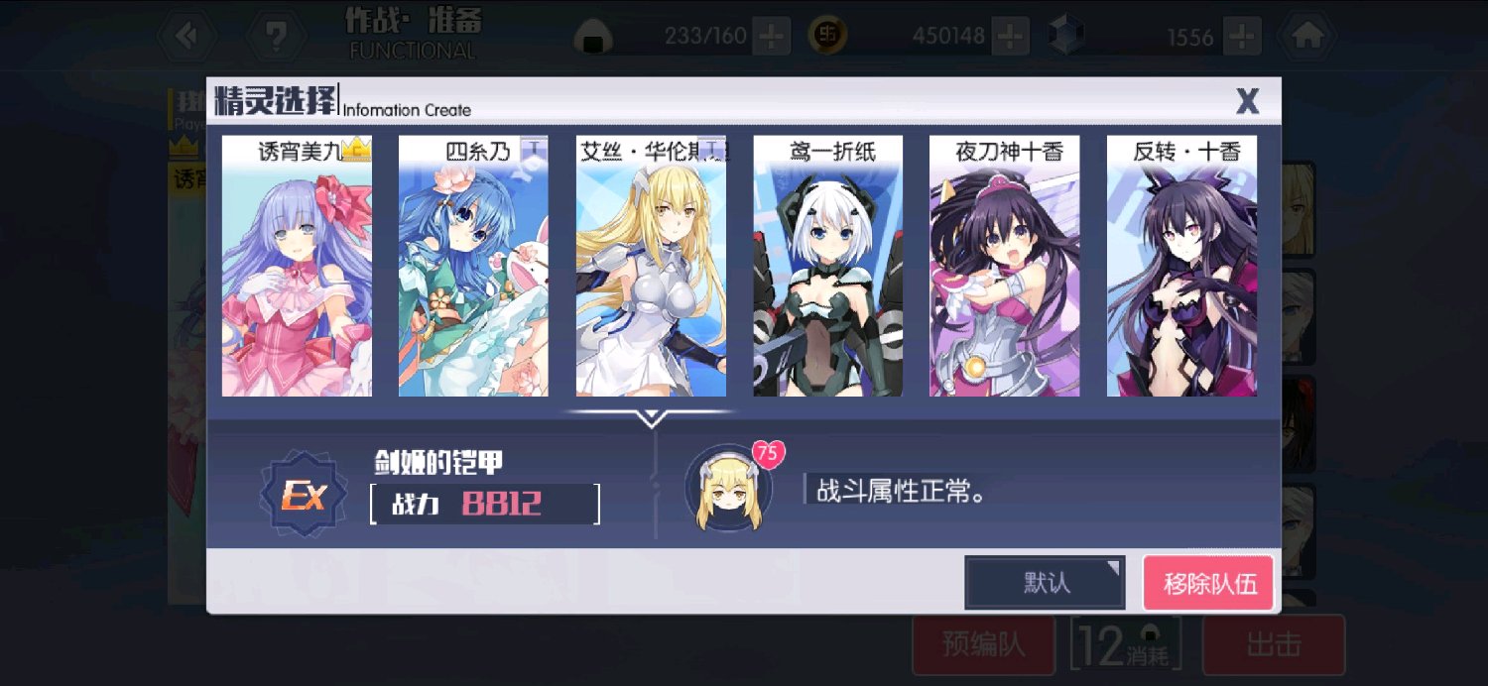The width and height of the screenshot is (1488, 686).
Task: Tap the 战力 8812 power field
Action: [x=485, y=504]
